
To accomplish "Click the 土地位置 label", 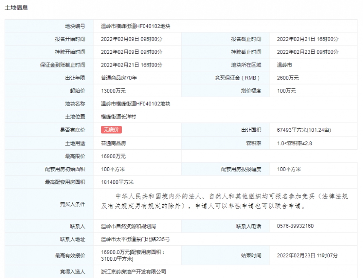I will coord(75,116).
